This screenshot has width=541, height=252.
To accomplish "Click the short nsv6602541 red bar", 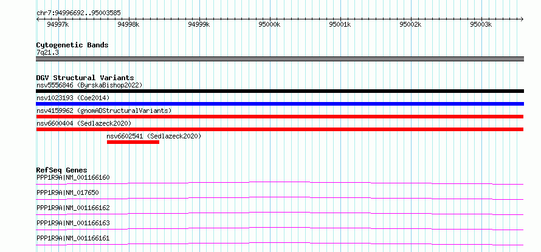I will coord(133,142).
